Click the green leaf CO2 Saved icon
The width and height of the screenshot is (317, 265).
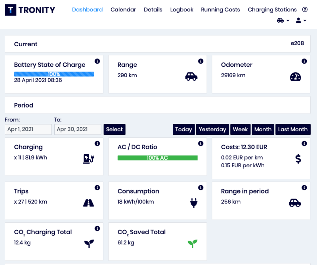pos(192,244)
